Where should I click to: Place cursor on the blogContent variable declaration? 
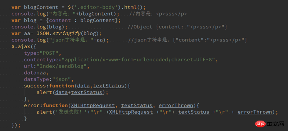(41, 7)
